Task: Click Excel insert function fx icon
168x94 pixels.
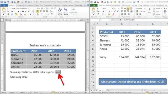Action: (x=120, y=20)
